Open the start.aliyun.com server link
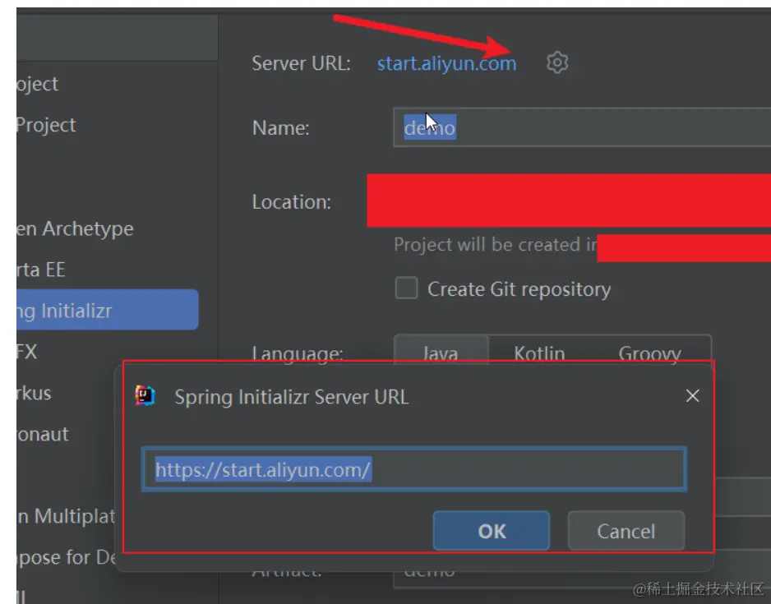Viewport: 771px width, 604px height. tap(446, 63)
